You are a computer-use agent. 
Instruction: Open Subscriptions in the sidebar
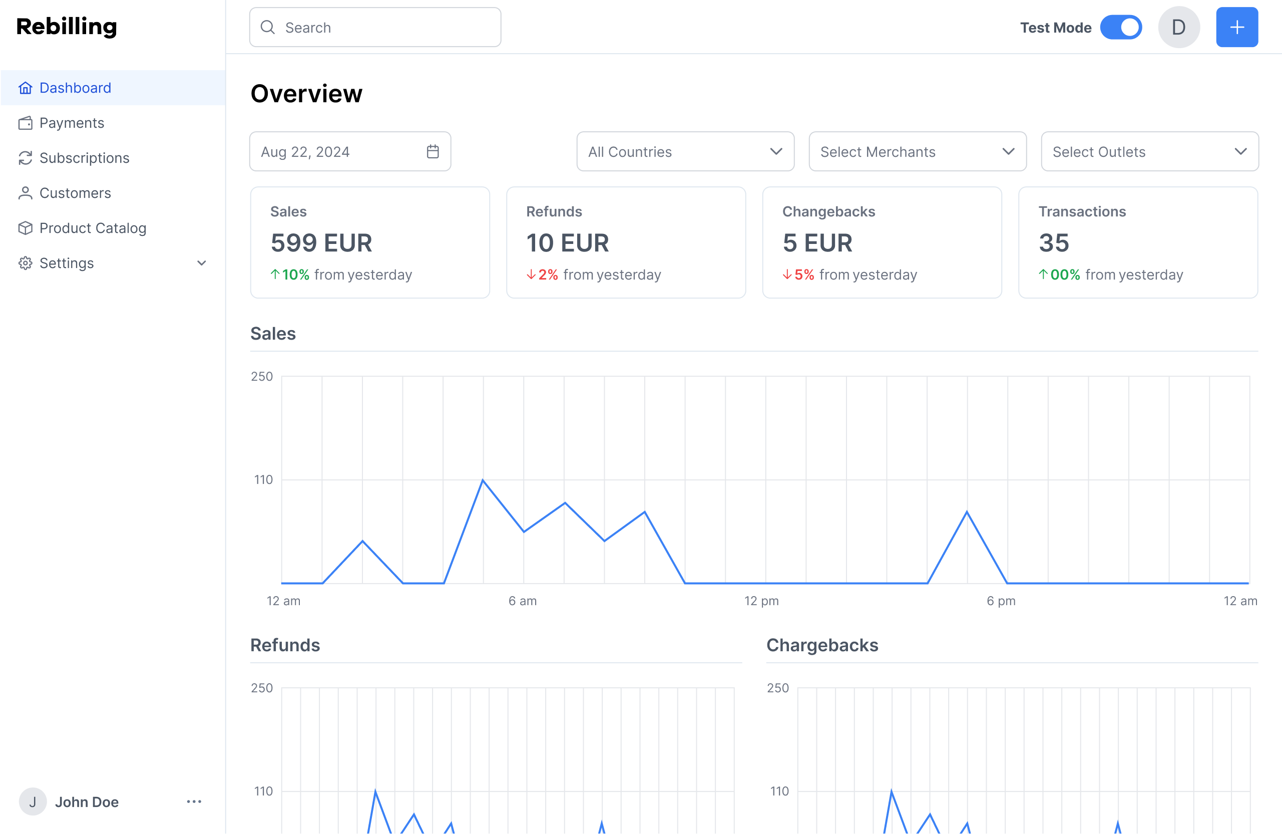coord(113,158)
